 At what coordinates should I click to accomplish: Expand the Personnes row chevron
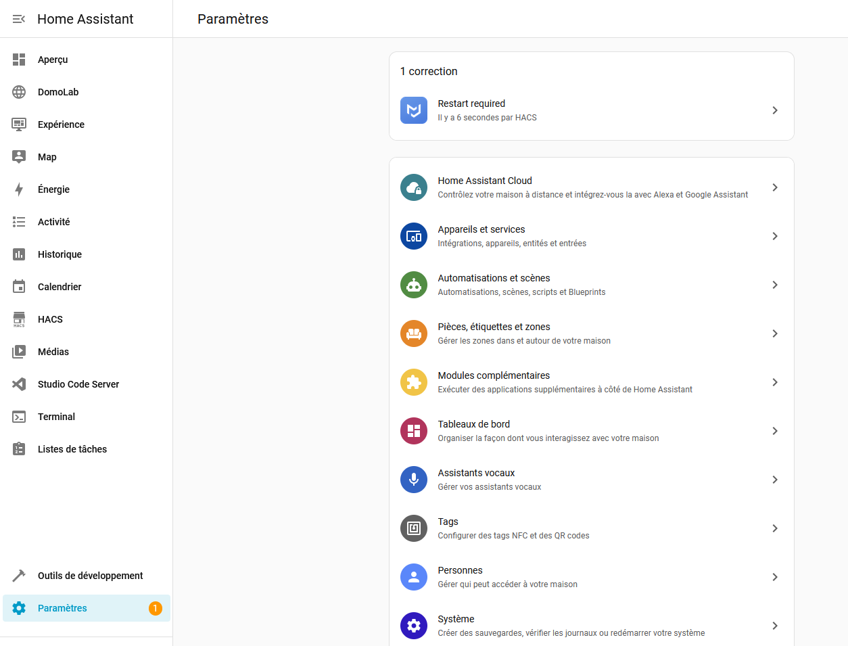(x=775, y=577)
